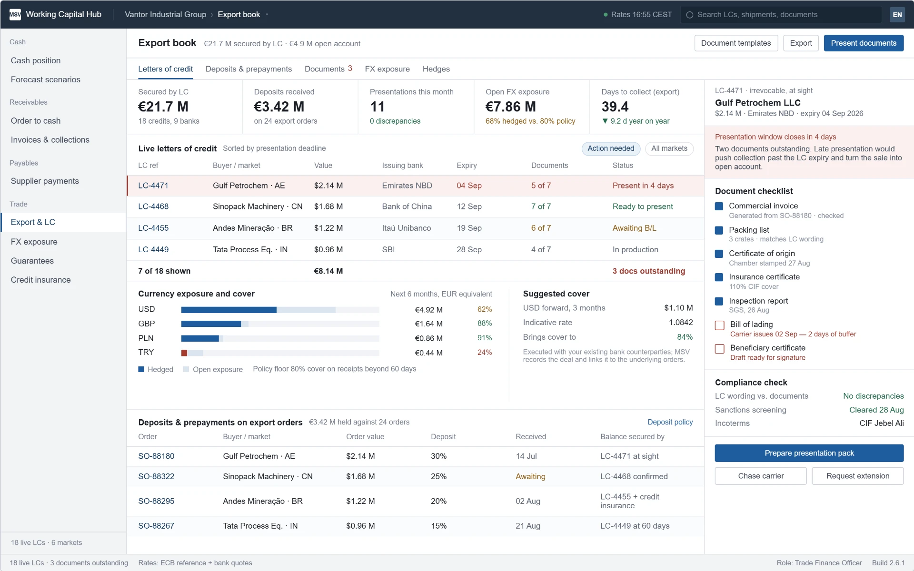Open LC-4468 reference link
The height and width of the screenshot is (571, 914).
coord(153,207)
